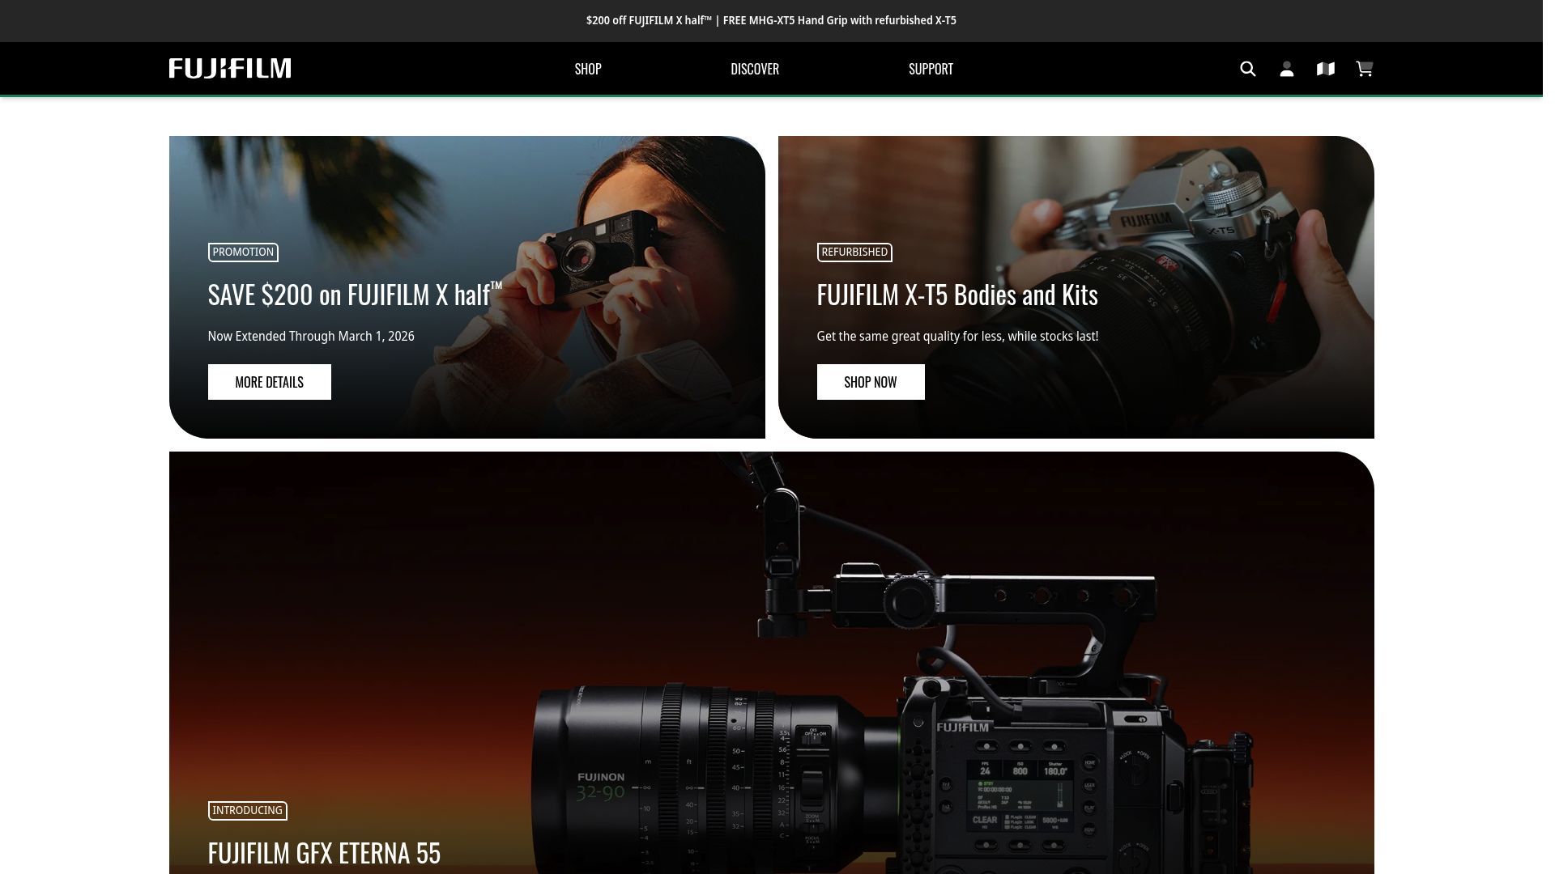This screenshot has width=1555, height=874.
Task: Click the SHOP NOW button
Action: [871, 382]
